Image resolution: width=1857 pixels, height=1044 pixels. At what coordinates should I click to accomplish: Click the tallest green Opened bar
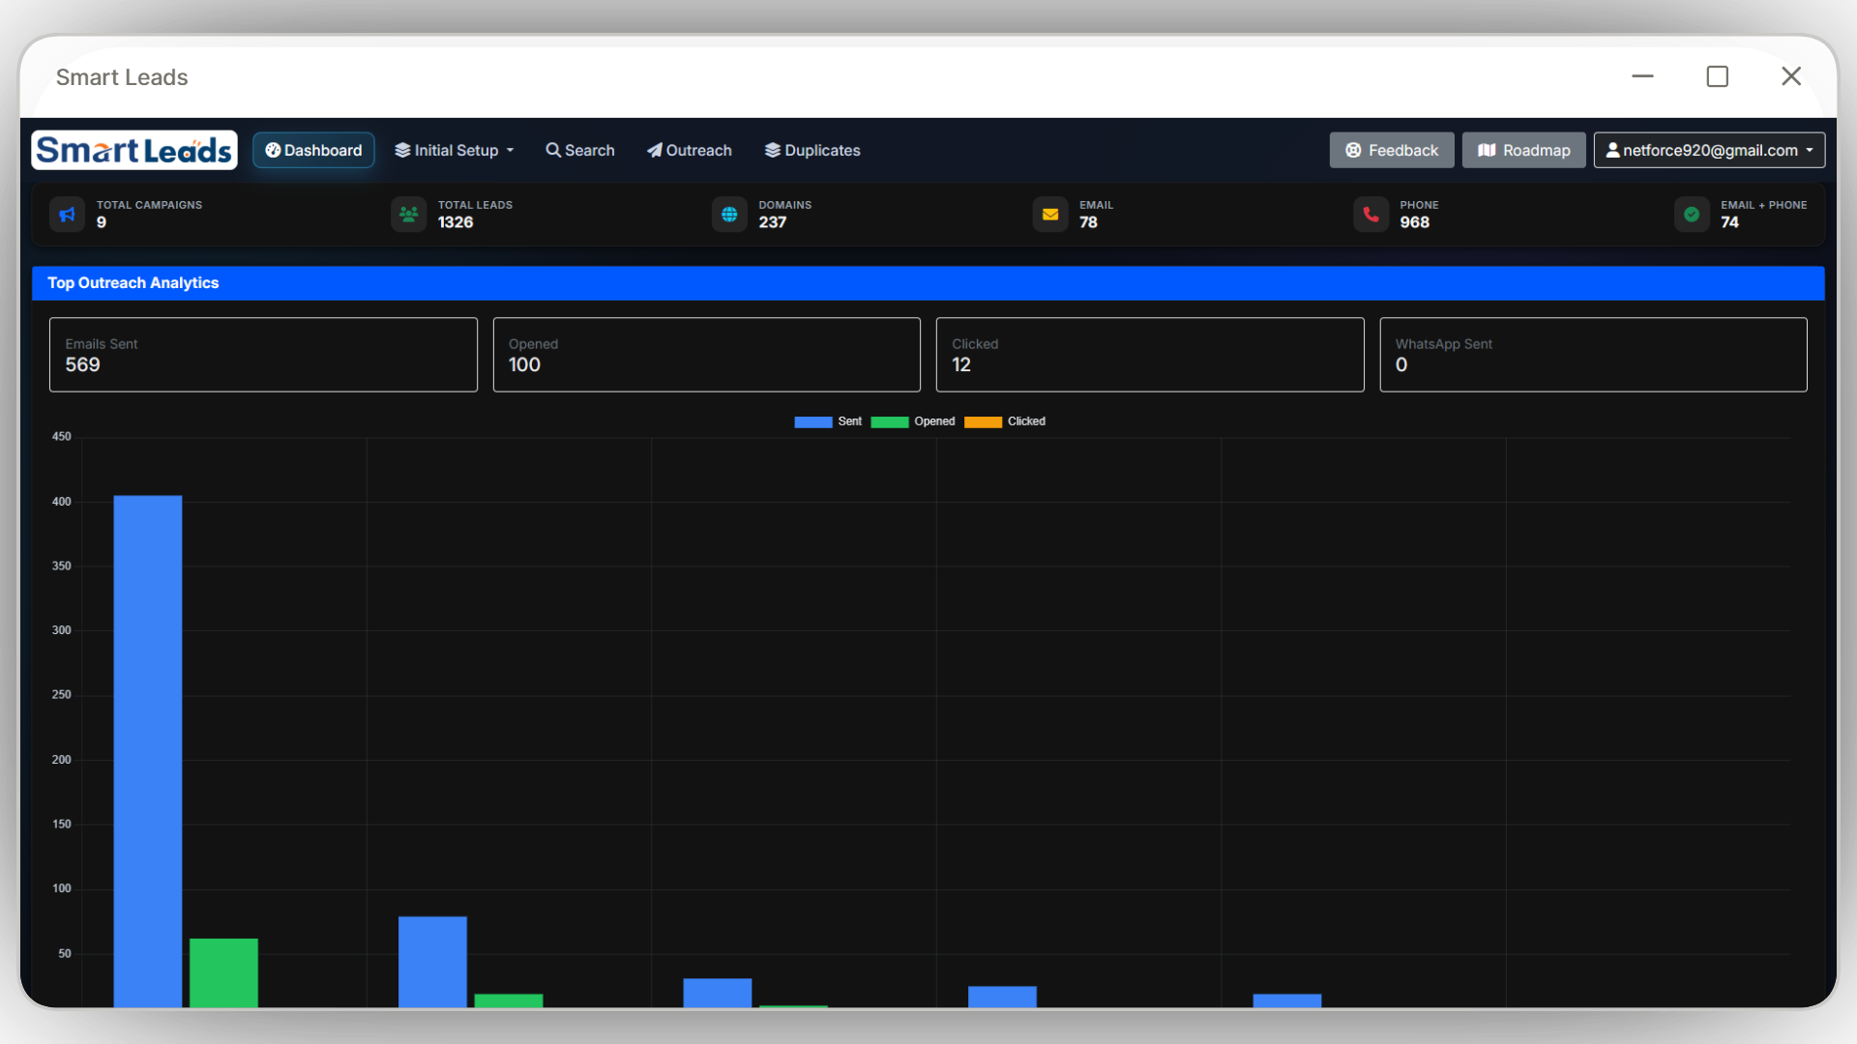click(223, 972)
